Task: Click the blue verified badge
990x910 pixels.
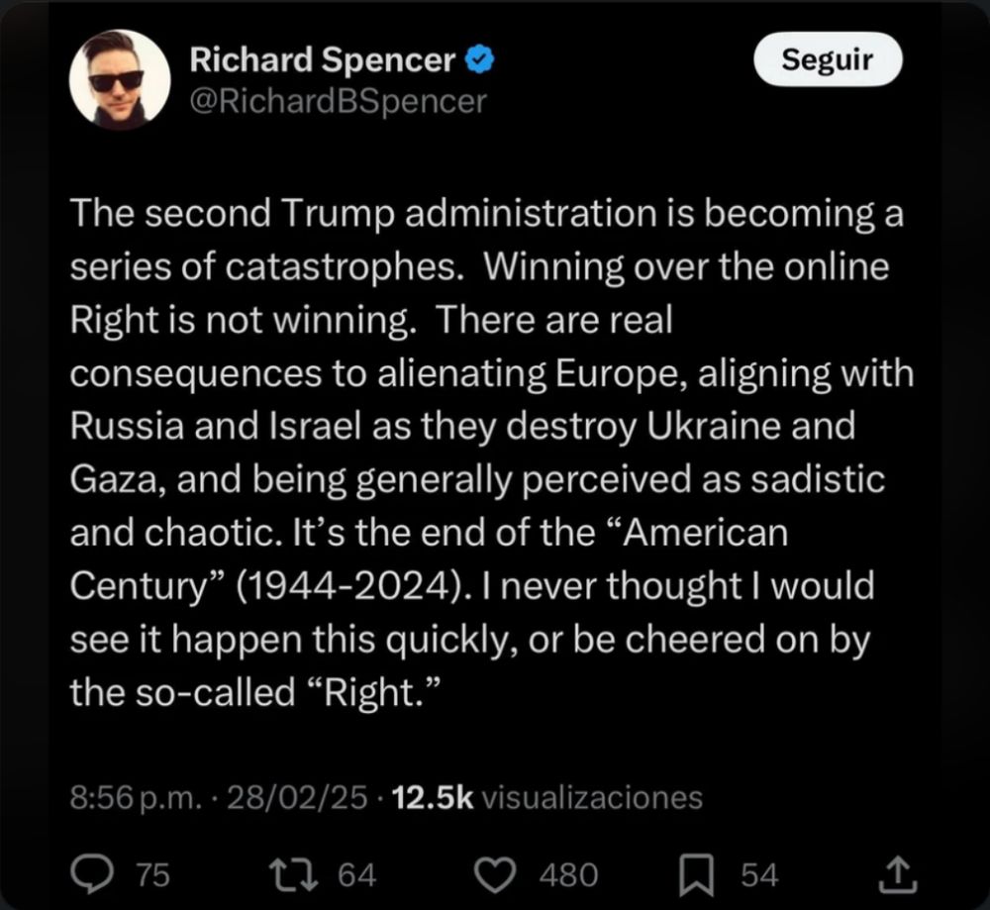Action: (479, 56)
